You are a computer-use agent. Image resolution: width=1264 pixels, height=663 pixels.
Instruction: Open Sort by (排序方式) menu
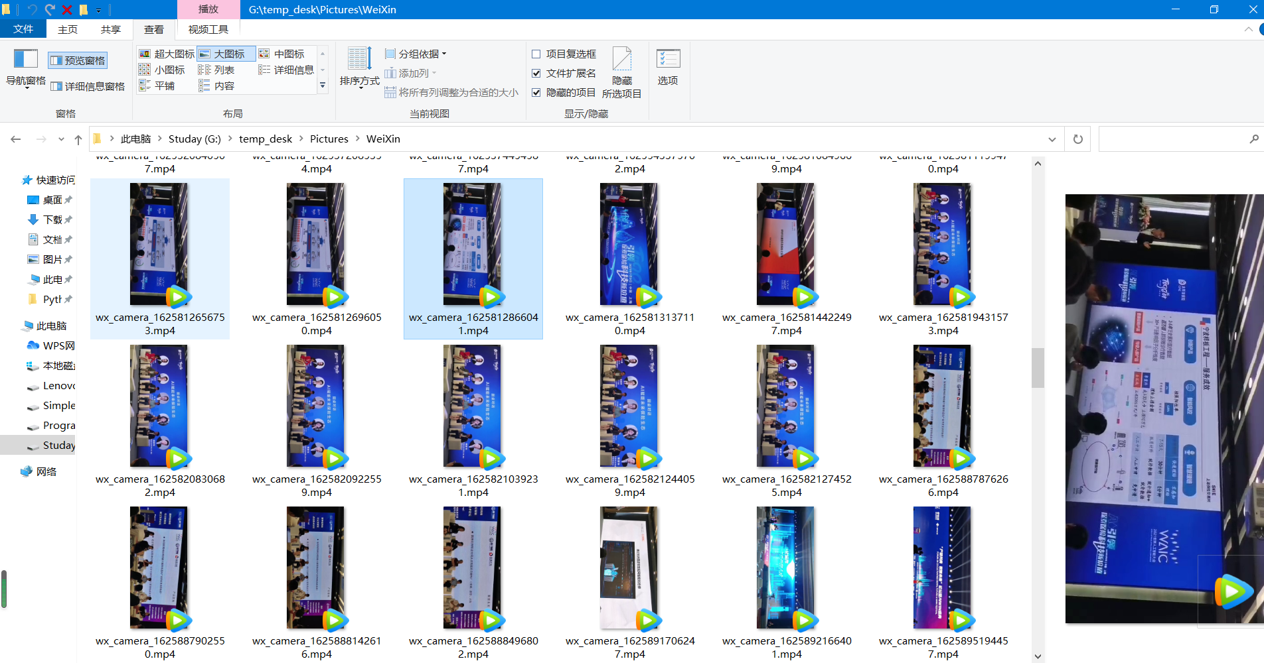tap(359, 68)
